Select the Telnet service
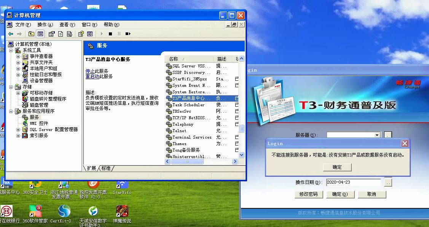 tap(202, 131)
